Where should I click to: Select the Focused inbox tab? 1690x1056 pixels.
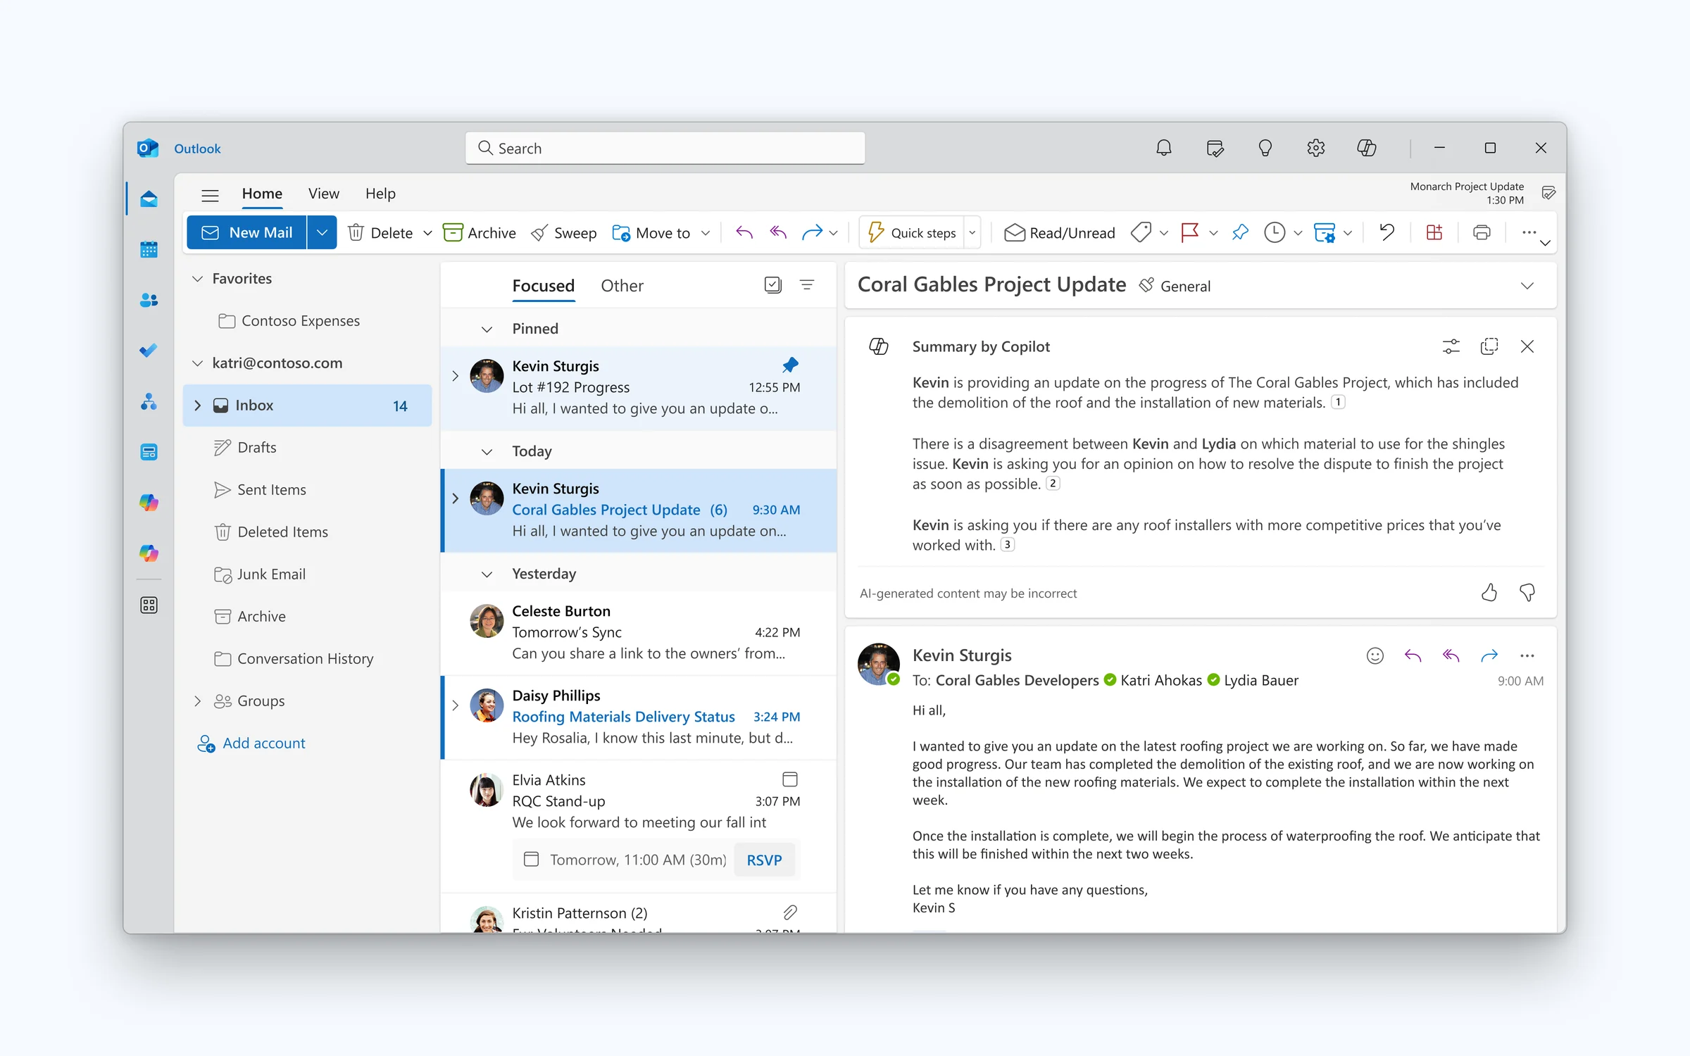click(543, 286)
